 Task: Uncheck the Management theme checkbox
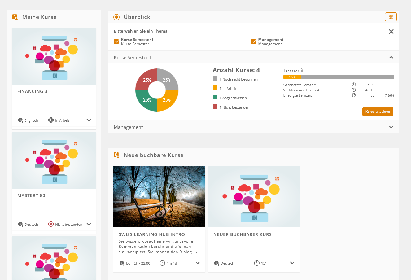coord(253,42)
